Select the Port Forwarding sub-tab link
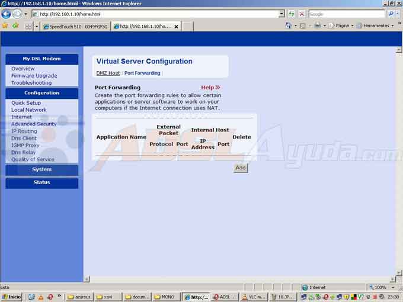Viewport: 403px width, 302px height. coord(142,73)
